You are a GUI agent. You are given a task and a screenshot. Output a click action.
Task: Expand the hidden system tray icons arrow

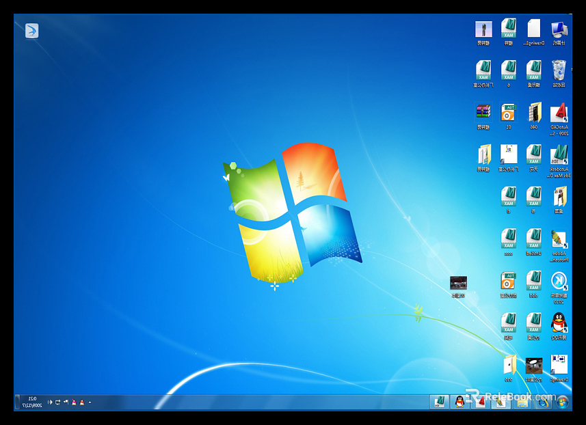tap(90, 402)
